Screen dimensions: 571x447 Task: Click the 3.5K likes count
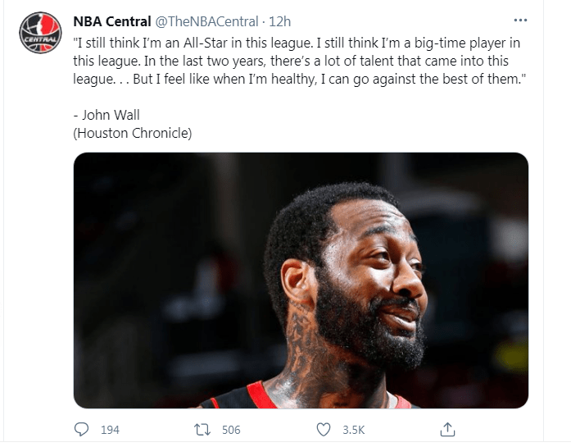354,430
